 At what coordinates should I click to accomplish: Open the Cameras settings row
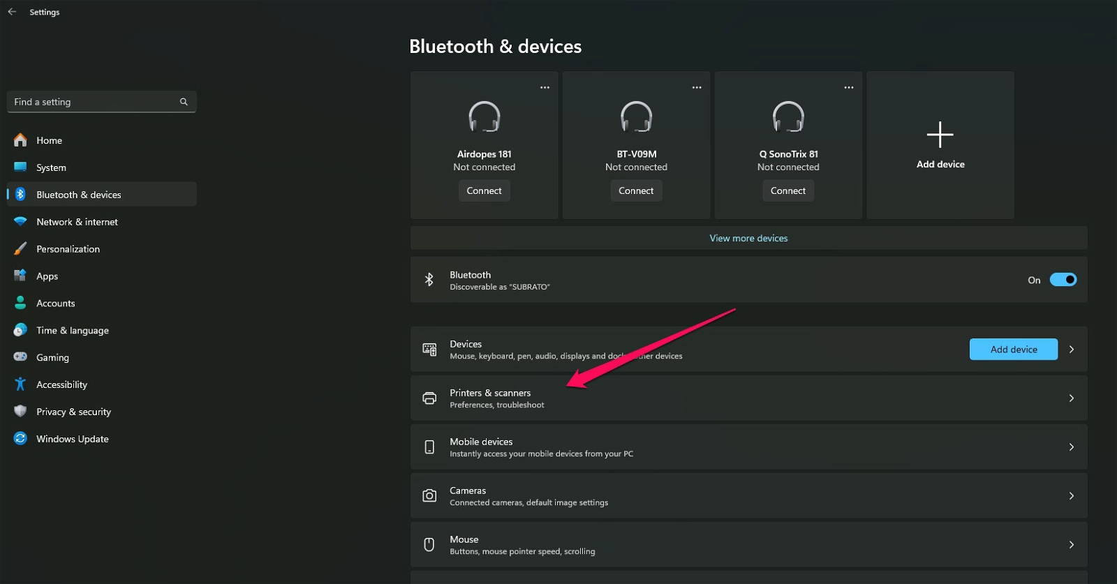point(748,496)
